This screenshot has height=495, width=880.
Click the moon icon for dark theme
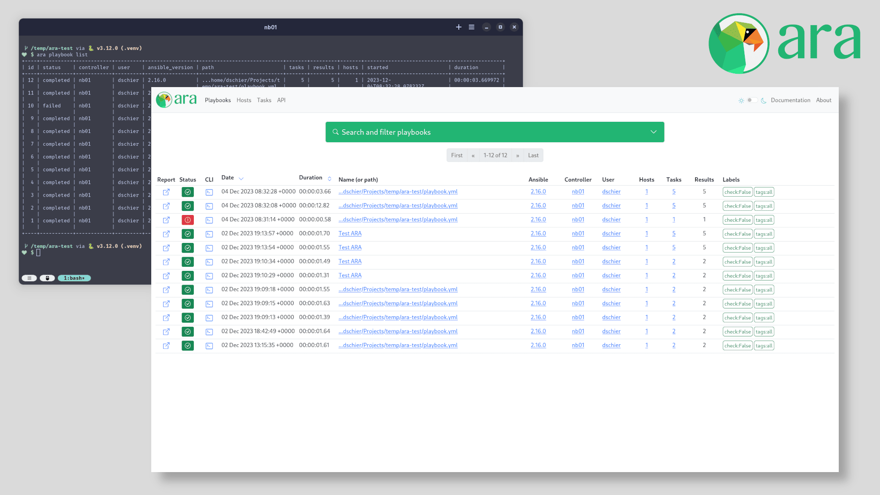click(x=763, y=100)
